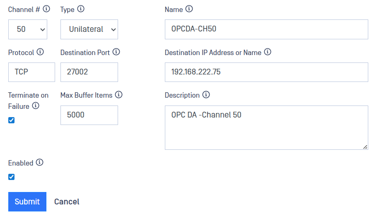
Task: Click the Enabled info icon
Action: (x=39, y=163)
